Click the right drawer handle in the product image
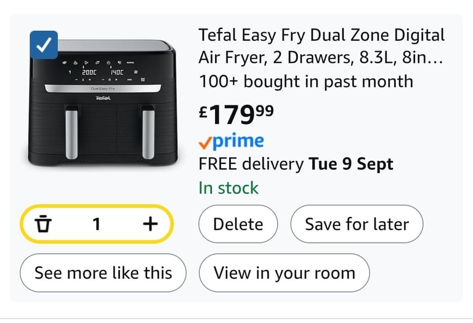The width and height of the screenshot is (473, 323). 148,134
